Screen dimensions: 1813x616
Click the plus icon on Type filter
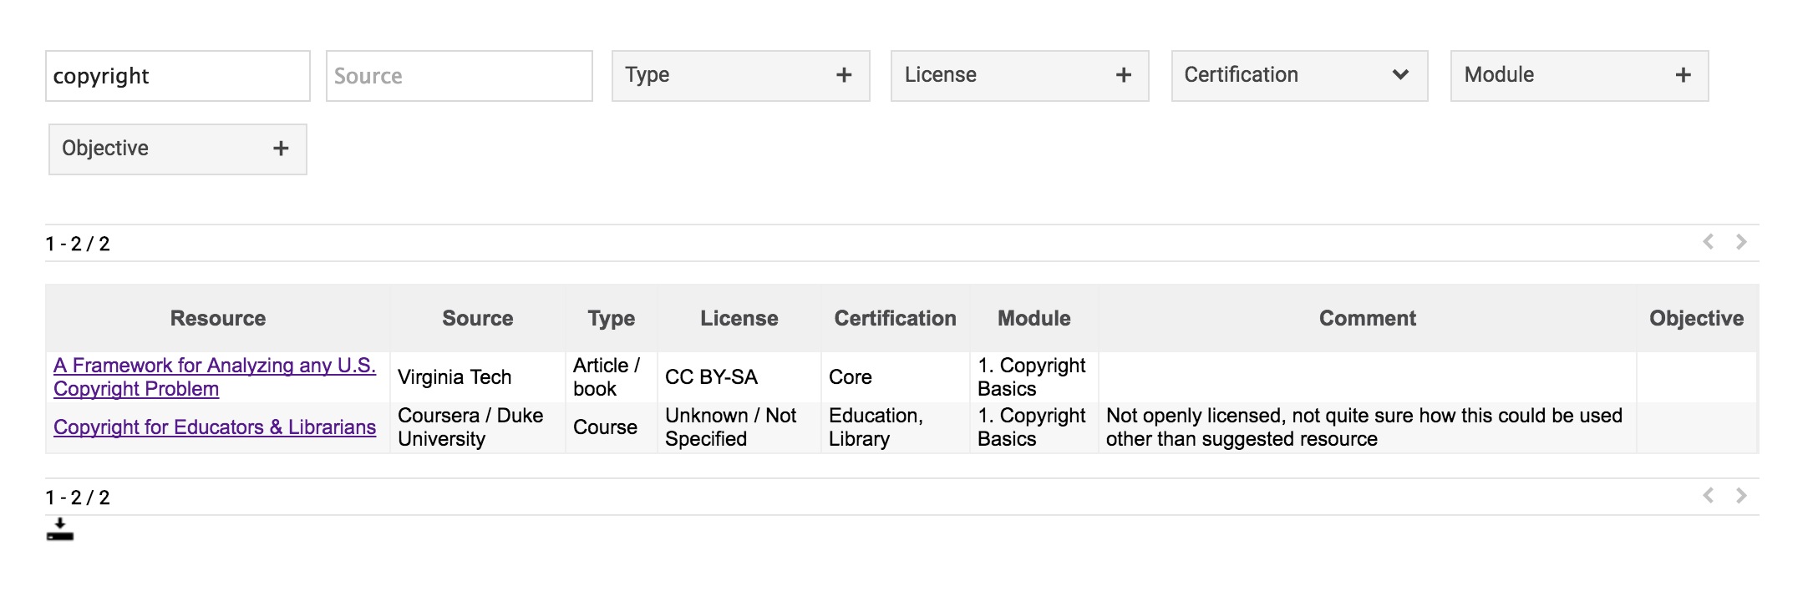pos(844,76)
